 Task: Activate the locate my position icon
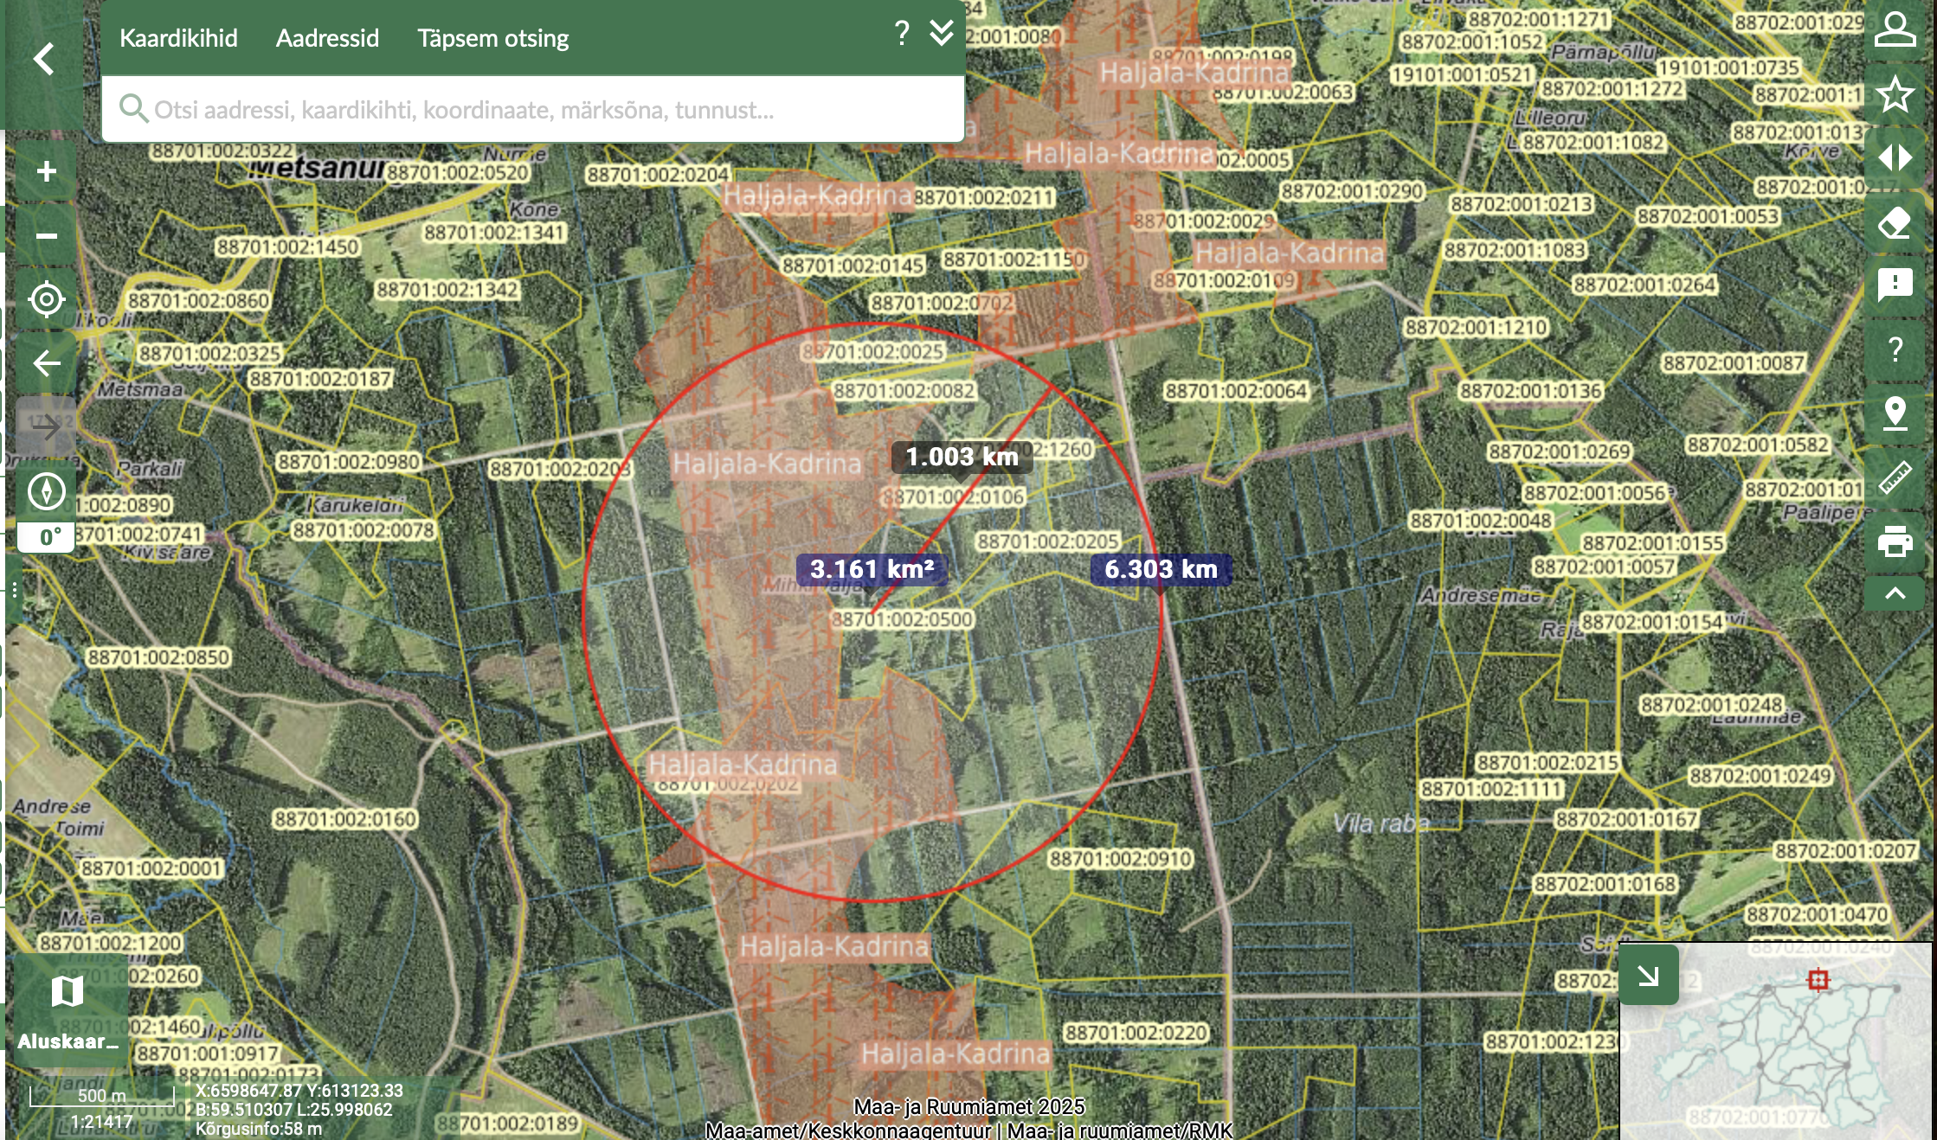click(x=47, y=299)
